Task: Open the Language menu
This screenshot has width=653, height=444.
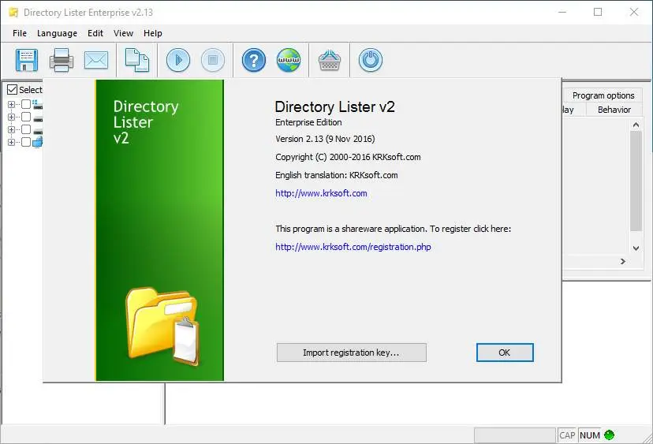Action: click(x=57, y=33)
